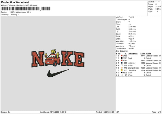Select the Brand column header

pyautogui.click(x=148, y=54)
